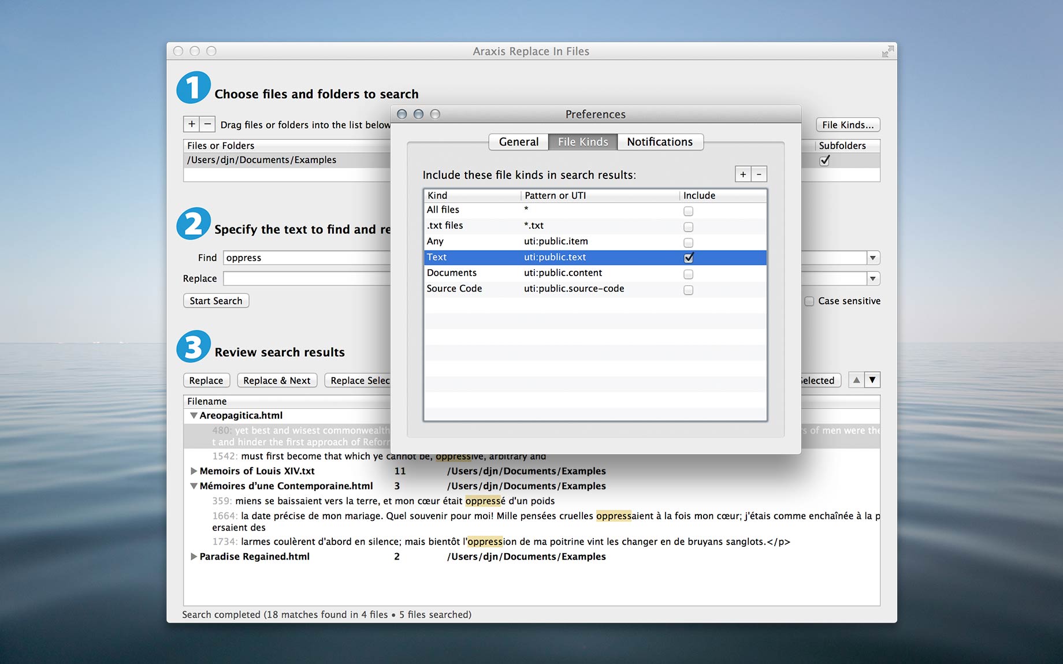Enable Include for .txt files kind
This screenshot has width=1063, height=664.
pos(688,226)
